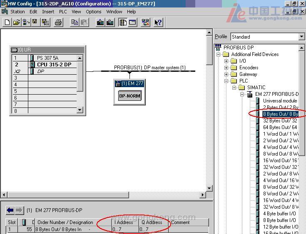This screenshot has height=234, width=306.
Task: Click the DP-NORM module block
Action: pyautogui.click(x=129, y=96)
